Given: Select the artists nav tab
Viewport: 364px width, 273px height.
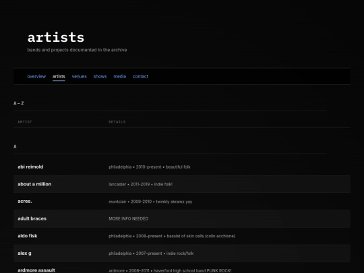Looking at the screenshot, I should (x=59, y=76).
